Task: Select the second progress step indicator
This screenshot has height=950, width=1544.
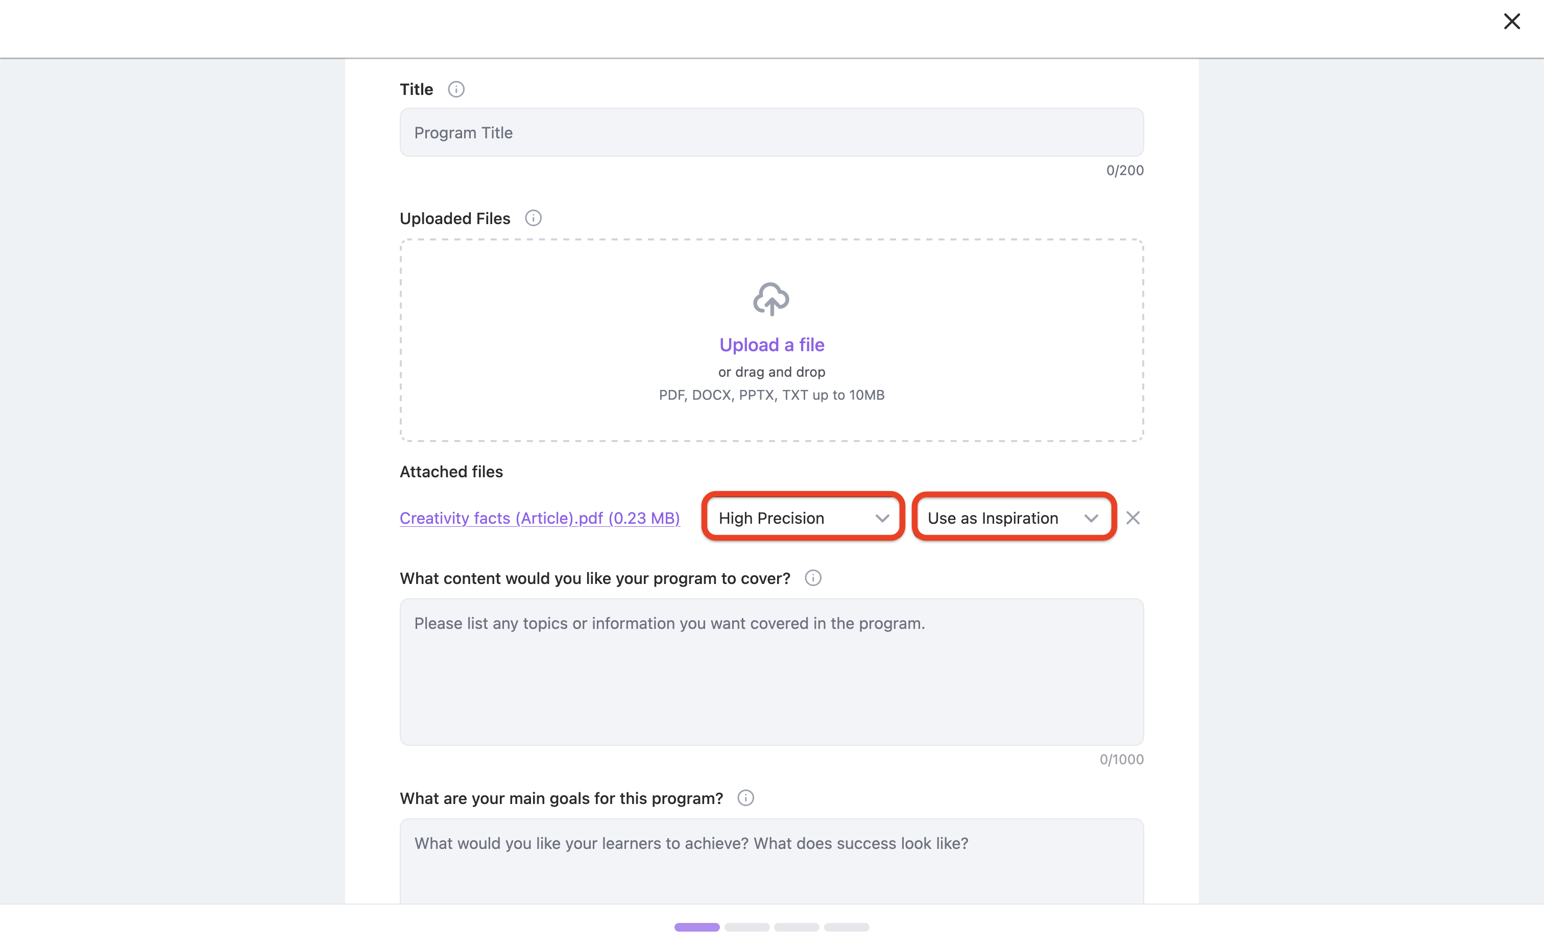Action: tap(746, 927)
